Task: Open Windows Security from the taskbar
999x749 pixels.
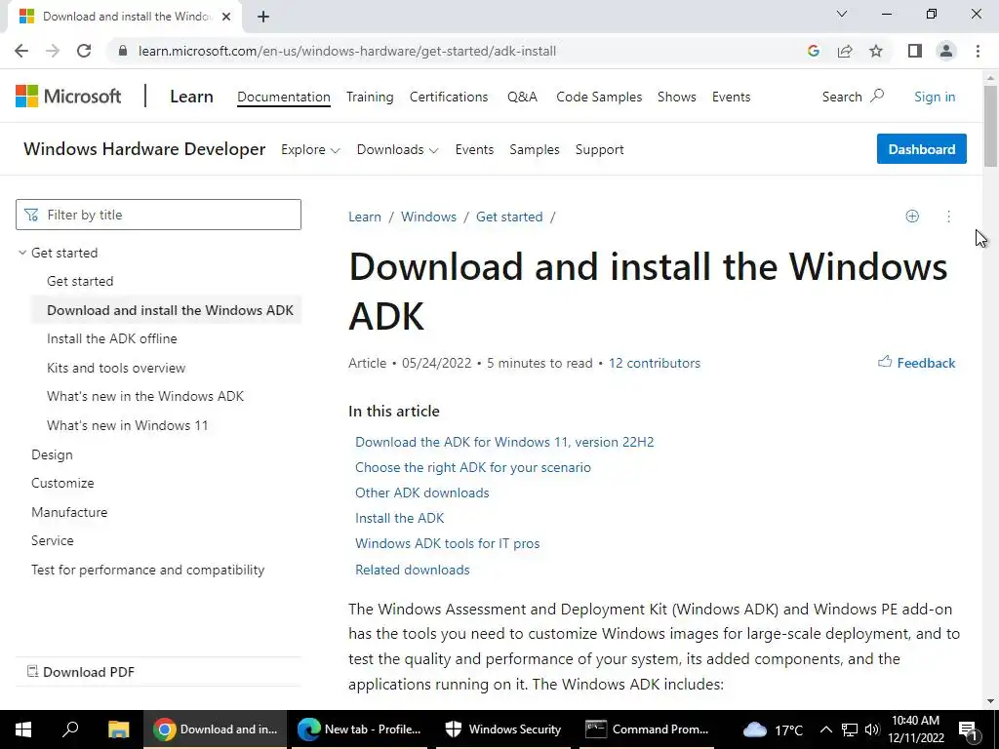Action: pyautogui.click(x=503, y=729)
